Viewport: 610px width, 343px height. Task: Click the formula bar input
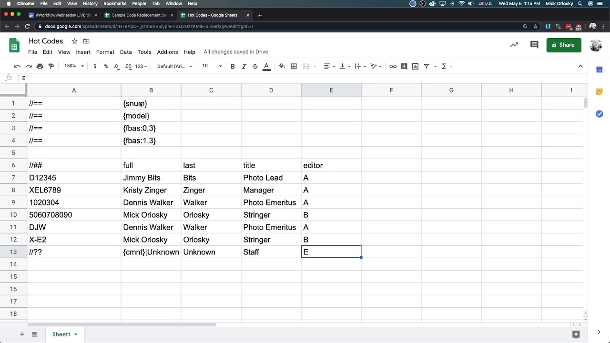tap(305, 78)
